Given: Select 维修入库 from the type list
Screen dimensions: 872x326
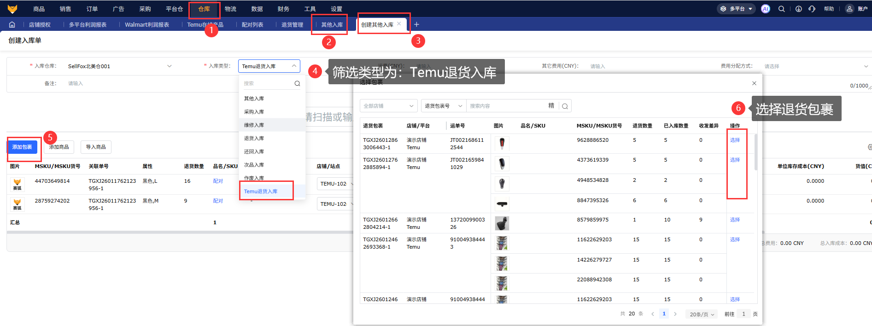Looking at the screenshot, I should (272, 125).
